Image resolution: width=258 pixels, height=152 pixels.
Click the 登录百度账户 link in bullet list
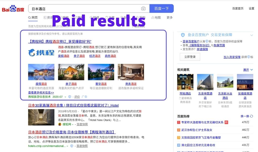191,41
